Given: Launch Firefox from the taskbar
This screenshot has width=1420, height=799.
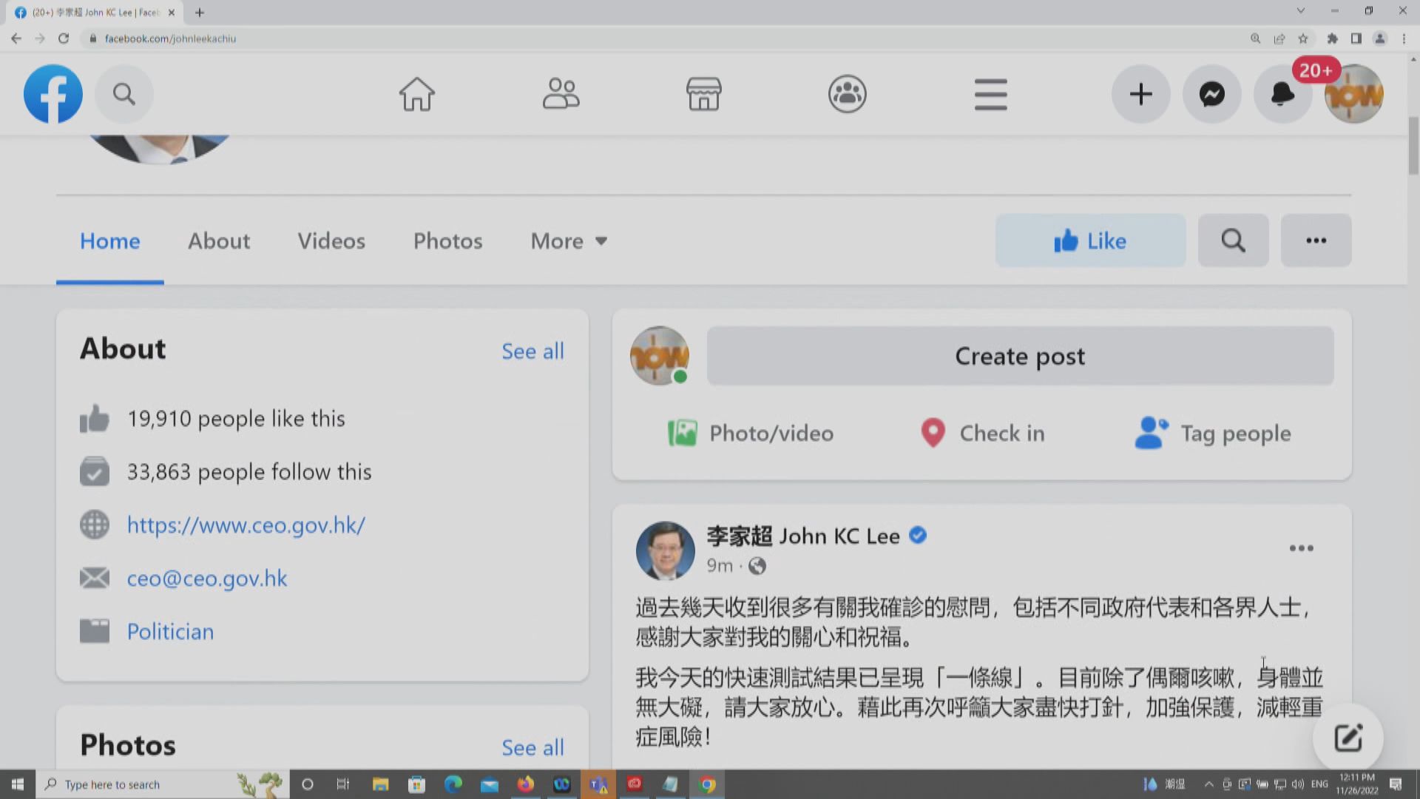Looking at the screenshot, I should point(526,783).
